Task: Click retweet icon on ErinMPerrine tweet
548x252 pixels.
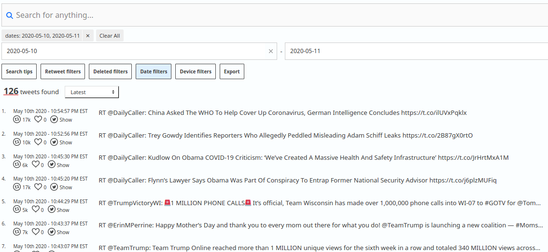Action: click(17, 232)
